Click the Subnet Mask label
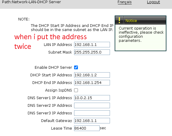 [60, 52]
